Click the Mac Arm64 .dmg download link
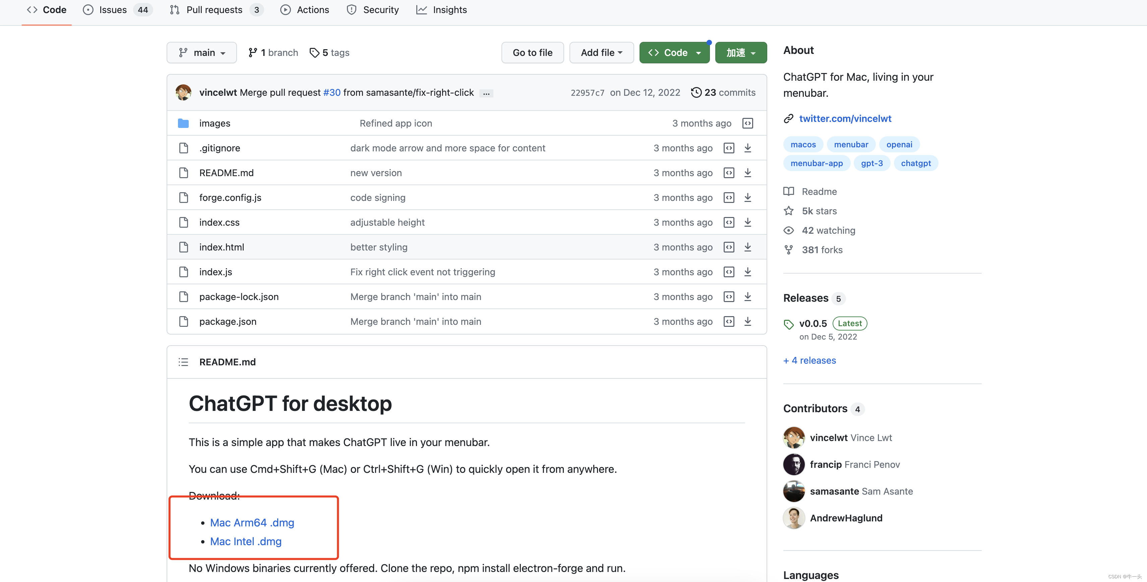The width and height of the screenshot is (1147, 582). 251,521
